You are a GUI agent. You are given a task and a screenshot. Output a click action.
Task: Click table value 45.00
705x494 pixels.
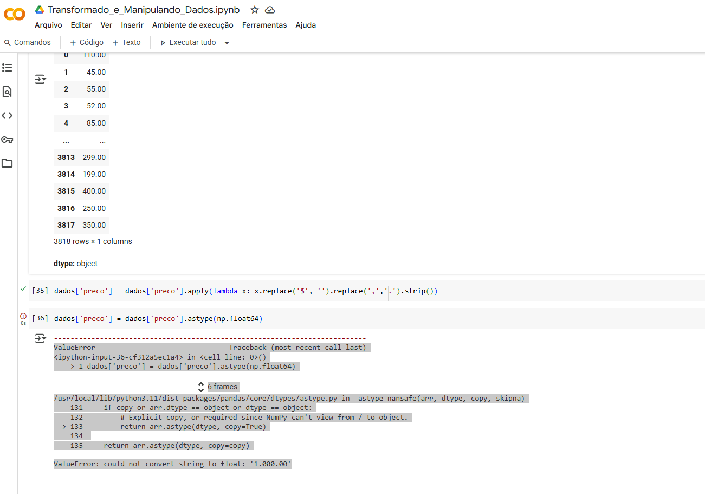pyautogui.click(x=96, y=72)
